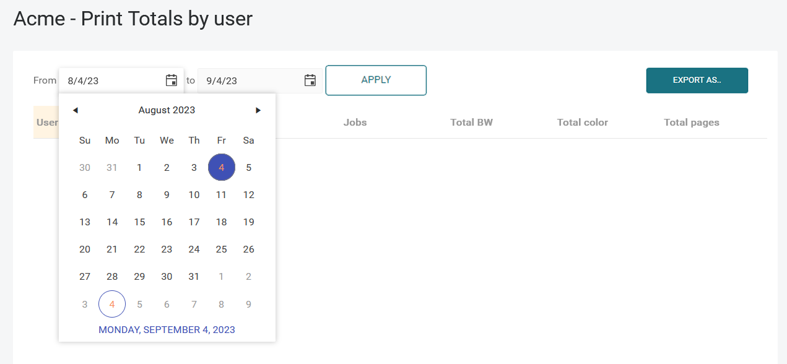
Task: Open the From date calendar icon
Action: (x=172, y=80)
